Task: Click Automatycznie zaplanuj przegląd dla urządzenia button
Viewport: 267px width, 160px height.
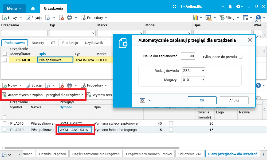Action: coord(43,95)
